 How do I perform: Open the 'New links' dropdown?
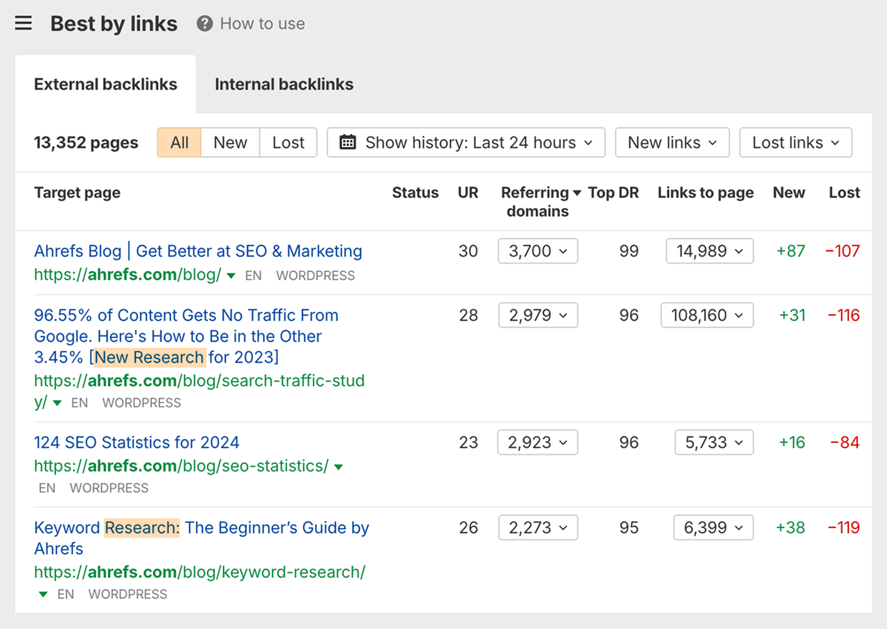672,142
